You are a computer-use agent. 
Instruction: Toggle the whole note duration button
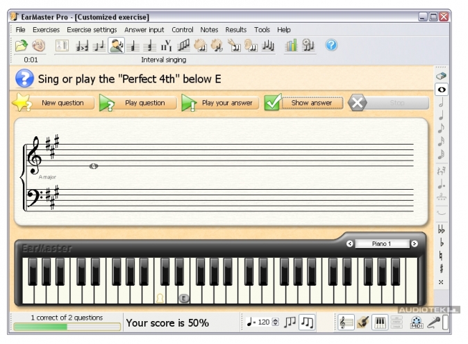(442, 90)
